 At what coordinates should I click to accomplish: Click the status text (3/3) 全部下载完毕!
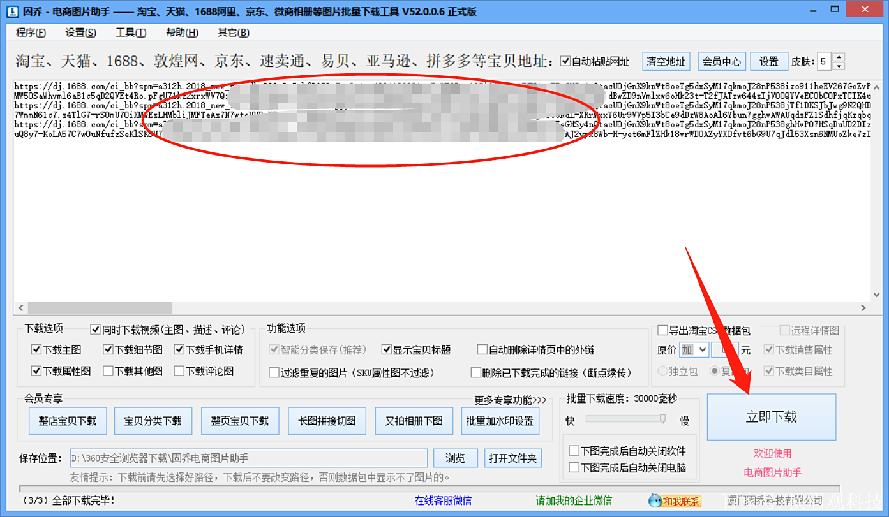69,500
